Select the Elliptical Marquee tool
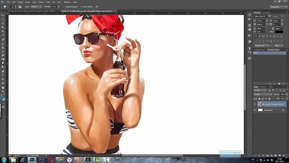This screenshot has width=289, height=163. click(3, 19)
